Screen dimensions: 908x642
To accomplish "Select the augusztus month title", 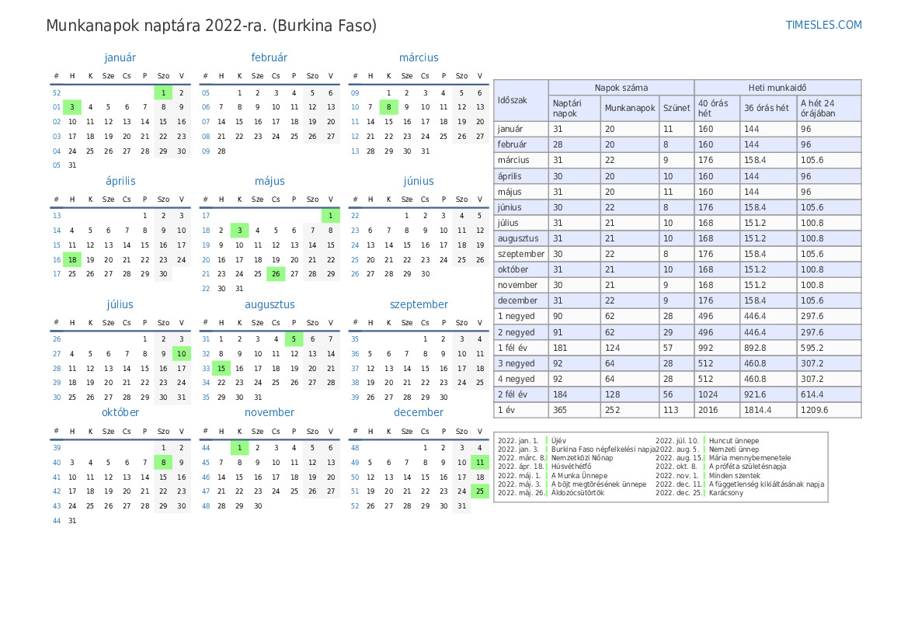I will click(270, 305).
